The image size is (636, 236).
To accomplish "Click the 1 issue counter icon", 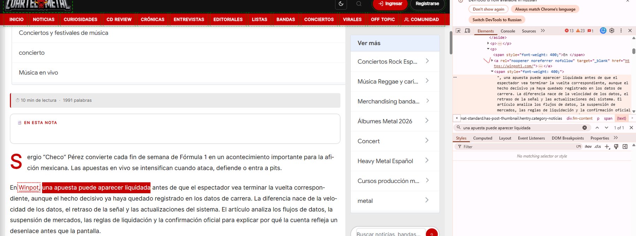I will (590, 31).
